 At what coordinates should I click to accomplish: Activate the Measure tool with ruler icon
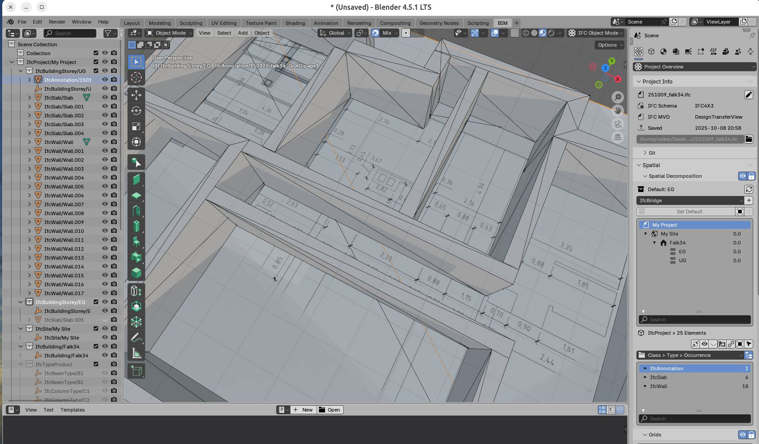click(136, 353)
